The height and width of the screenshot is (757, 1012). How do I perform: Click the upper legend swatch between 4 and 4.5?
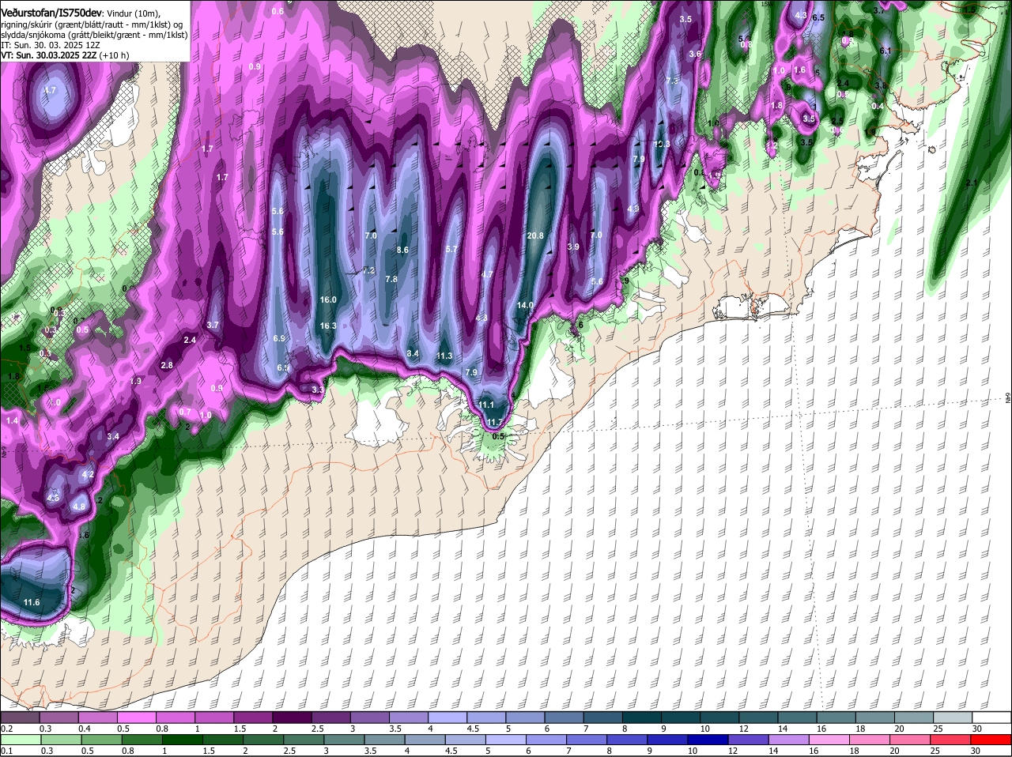(x=447, y=717)
